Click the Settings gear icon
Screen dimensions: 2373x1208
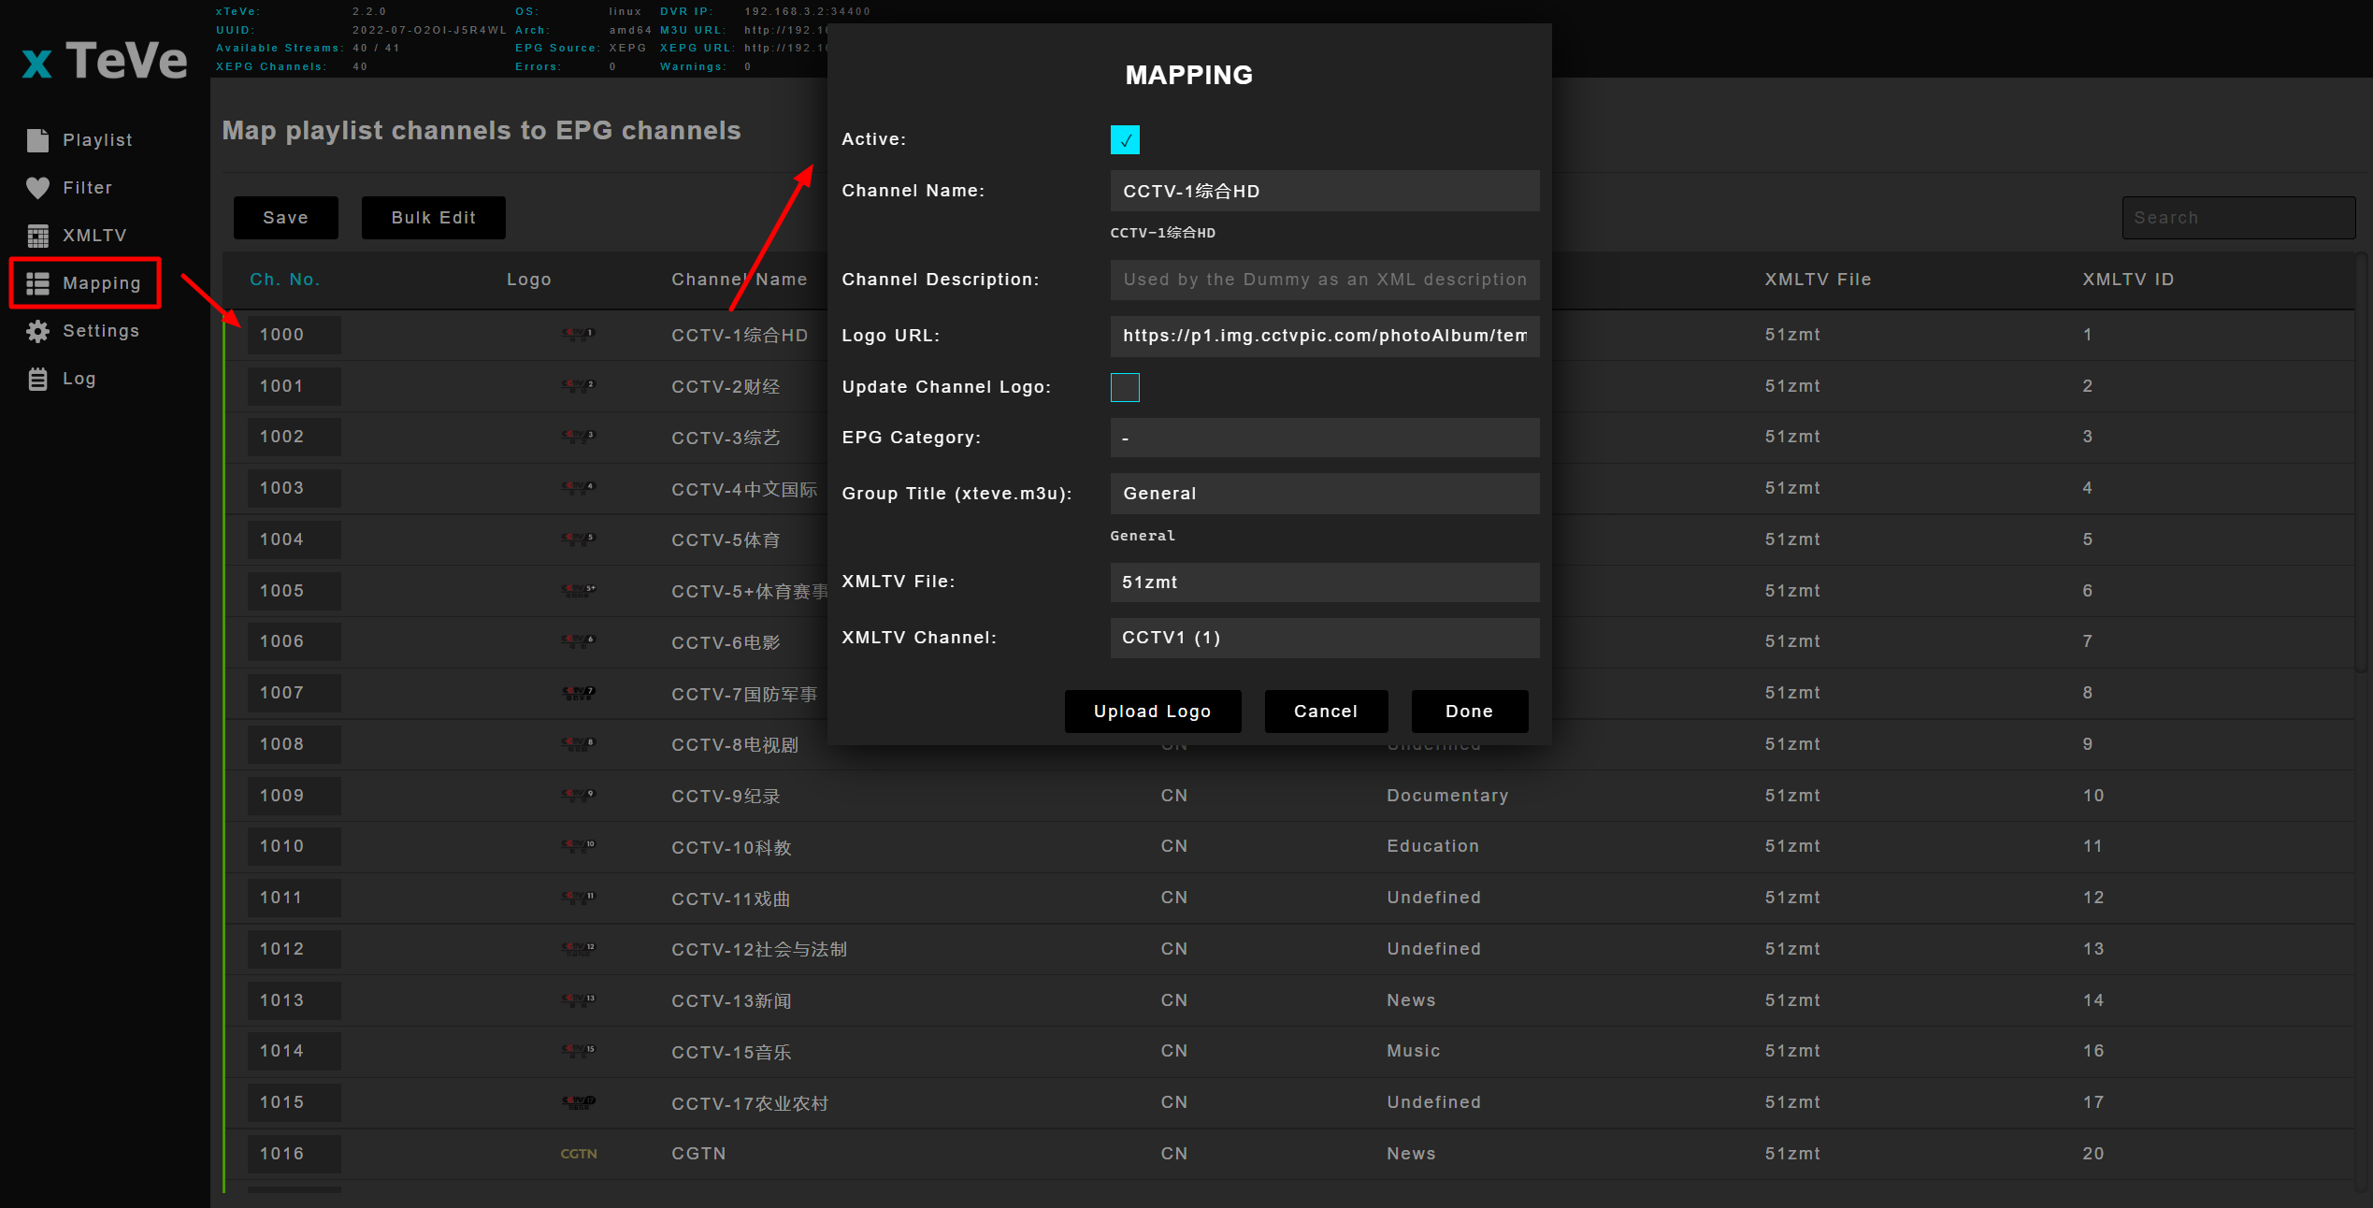(37, 331)
